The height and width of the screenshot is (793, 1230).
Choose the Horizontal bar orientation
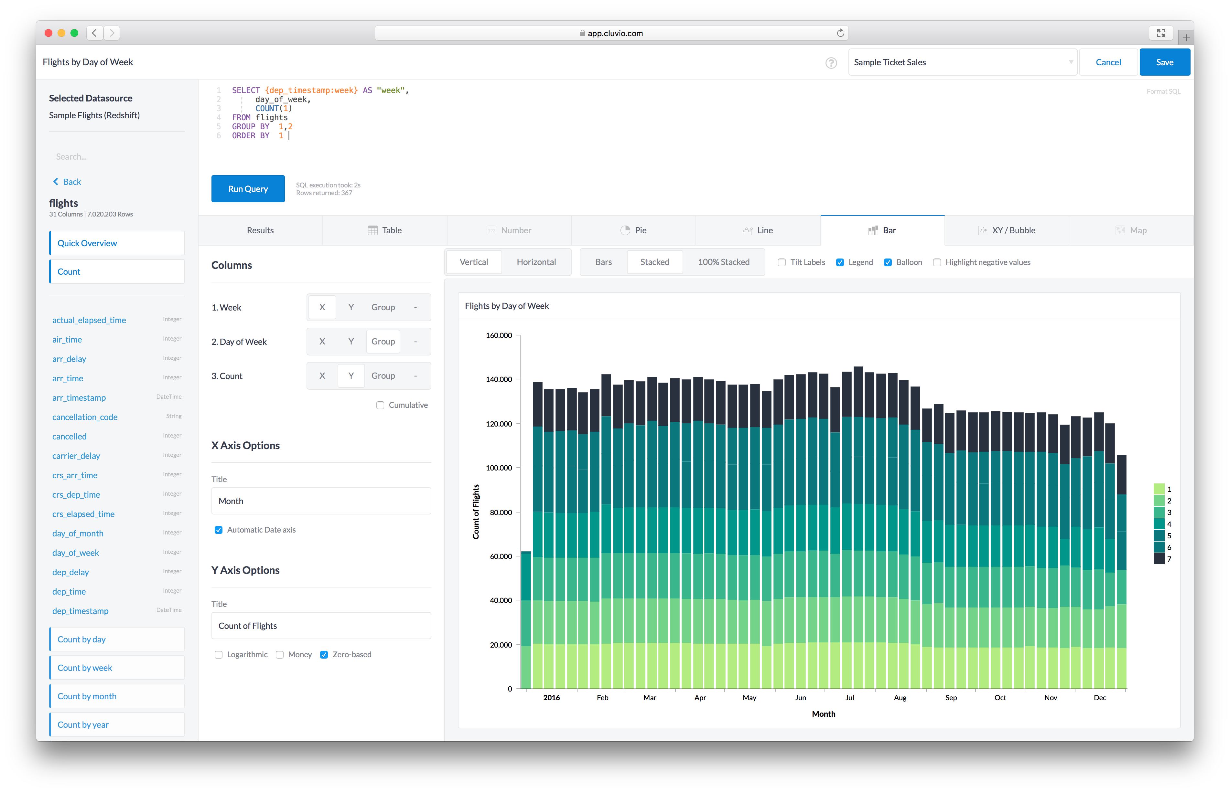[x=536, y=262]
